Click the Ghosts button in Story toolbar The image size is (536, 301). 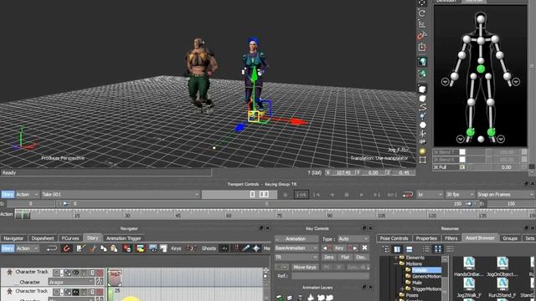209,248
